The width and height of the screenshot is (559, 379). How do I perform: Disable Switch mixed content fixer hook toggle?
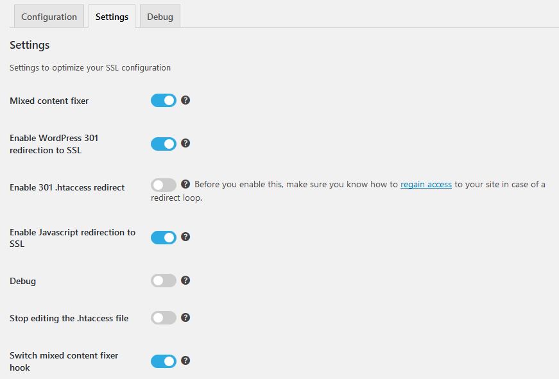(164, 361)
